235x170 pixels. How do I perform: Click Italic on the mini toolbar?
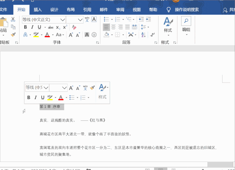(36, 97)
